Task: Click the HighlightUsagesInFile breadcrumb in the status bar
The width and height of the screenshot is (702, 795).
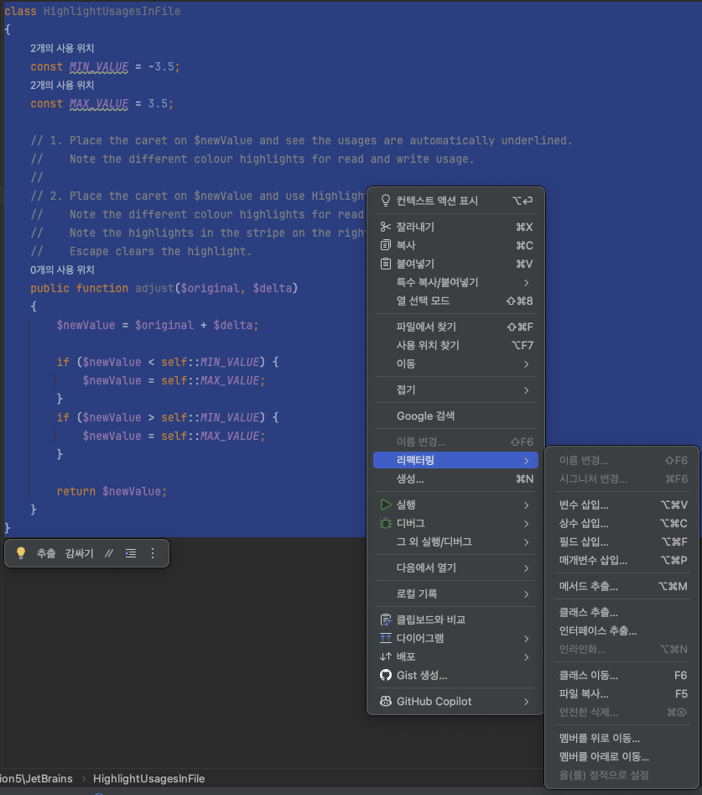Action: (x=148, y=779)
